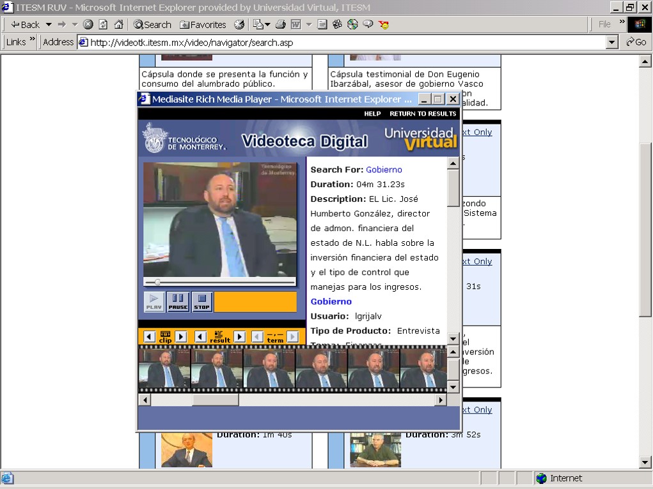Click the main page scroll up arrow
The height and width of the screenshot is (489, 653).
click(x=645, y=61)
